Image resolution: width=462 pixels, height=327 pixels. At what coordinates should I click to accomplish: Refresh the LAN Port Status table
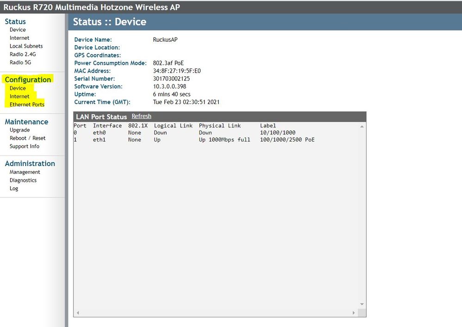click(x=141, y=116)
